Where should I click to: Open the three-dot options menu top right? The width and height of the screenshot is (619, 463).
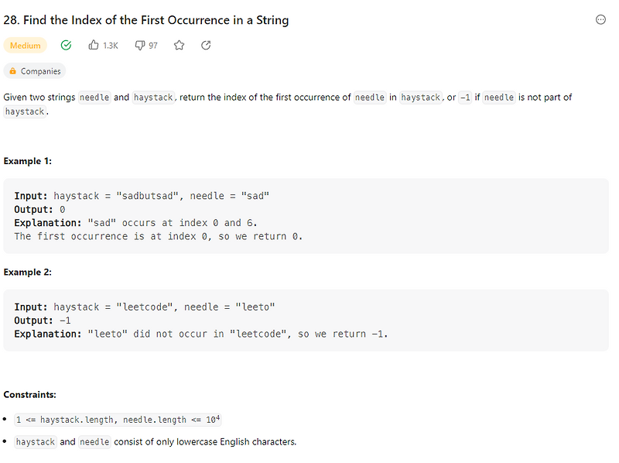[x=600, y=19]
